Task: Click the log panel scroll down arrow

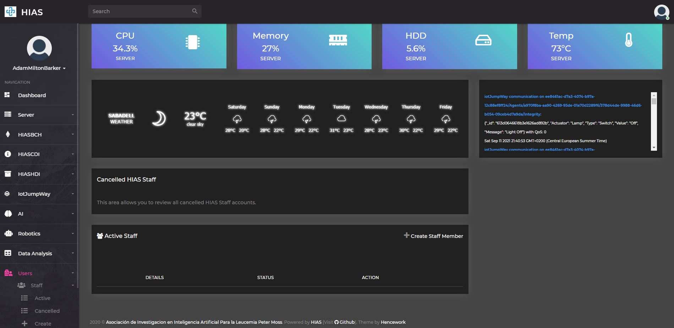Action: tap(654, 148)
